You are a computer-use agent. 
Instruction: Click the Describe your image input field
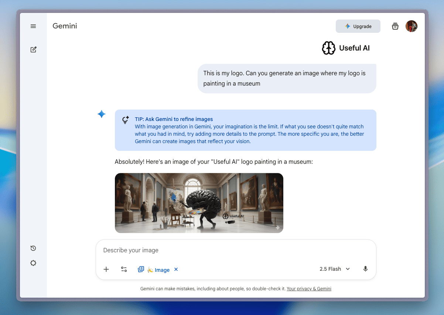tap(236, 250)
